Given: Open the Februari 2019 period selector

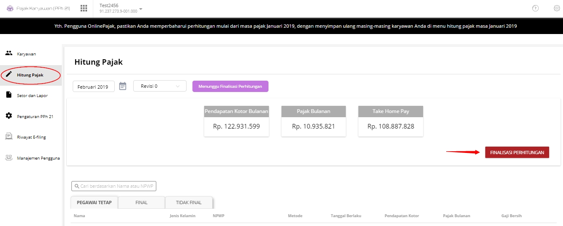Looking at the screenshot, I should pos(94,87).
